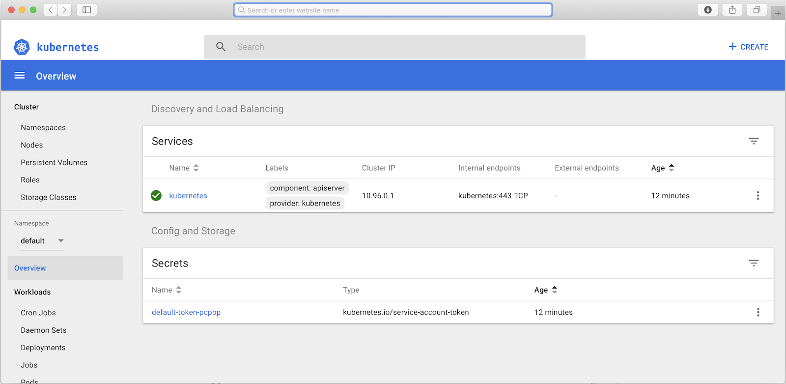This screenshot has width=786, height=384.
Task: Go back with Safari back arrow
Action: pos(50,10)
